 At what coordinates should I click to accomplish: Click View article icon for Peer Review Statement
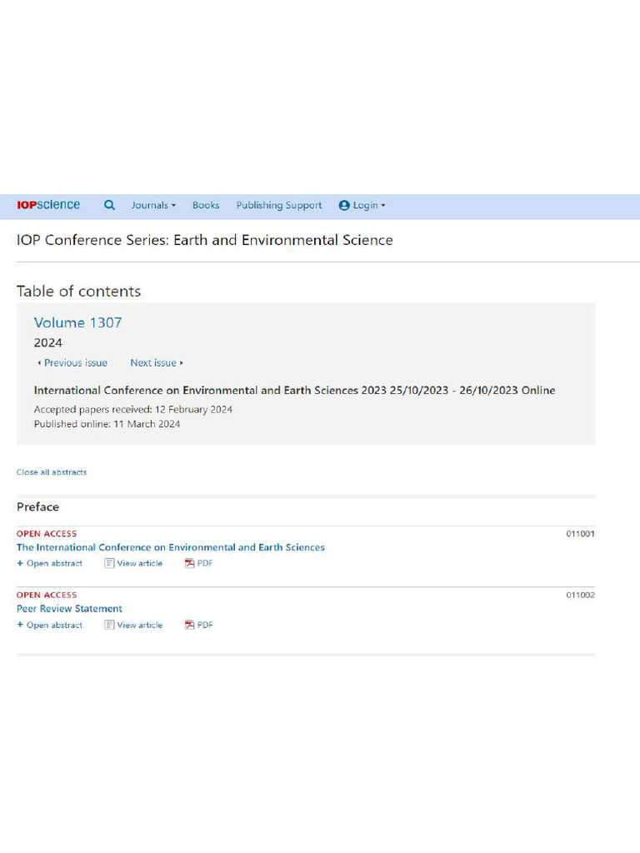tap(109, 625)
